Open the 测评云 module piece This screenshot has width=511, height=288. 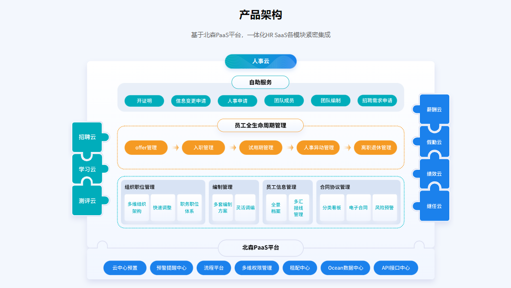pyautogui.click(x=87, y=200)
